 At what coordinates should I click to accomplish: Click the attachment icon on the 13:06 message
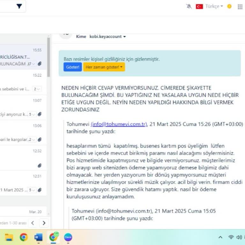click(x=40, y=139)
